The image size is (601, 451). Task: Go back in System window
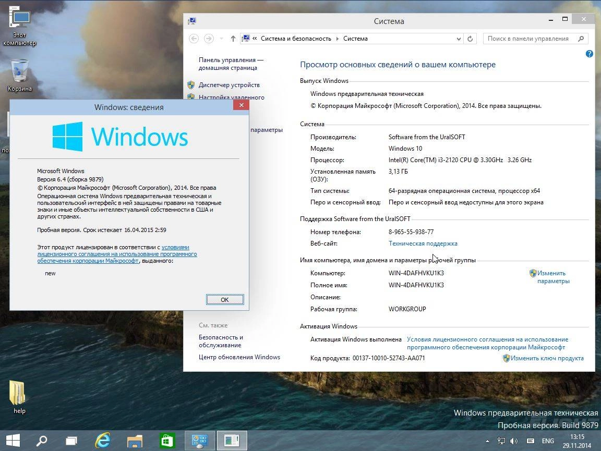pos(194,38)
